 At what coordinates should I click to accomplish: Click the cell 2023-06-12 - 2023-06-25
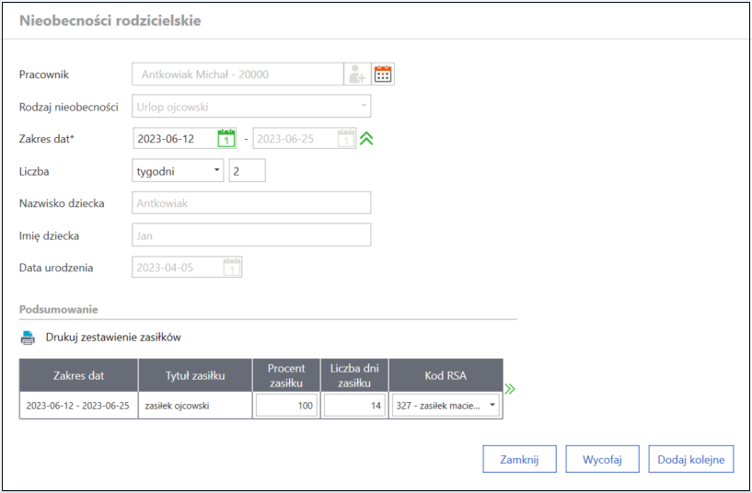point(78,406)
